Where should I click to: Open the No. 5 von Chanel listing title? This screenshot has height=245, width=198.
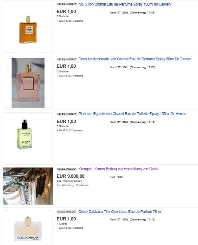[x=124, y=4]
